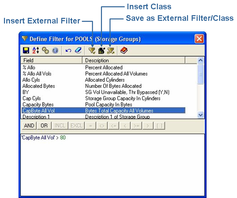Click the greater-or-equal (>=) button
This screenshot has height=198, width=237.
(x=136, y=126)
